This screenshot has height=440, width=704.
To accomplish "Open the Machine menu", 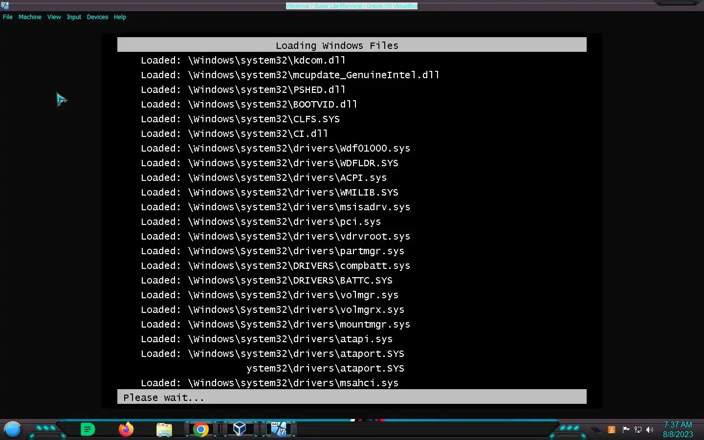I will [x=30, y=17].
